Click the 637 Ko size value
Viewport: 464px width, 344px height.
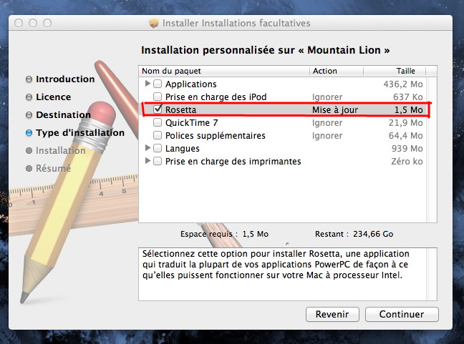pyautogui.click(x=407, y=97)
